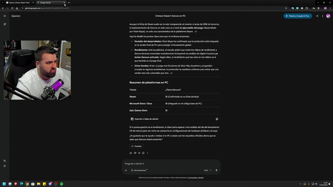Image resolution: width=333 pixels, height=187 pixels.
Task: Expand the Fast model dropdown
Action: (x=208, y=170)
